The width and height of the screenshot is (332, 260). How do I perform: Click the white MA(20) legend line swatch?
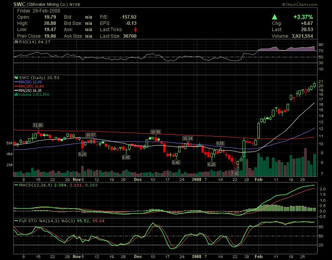(16, 90)
